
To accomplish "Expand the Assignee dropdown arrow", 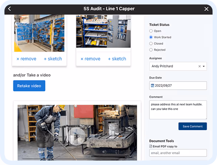I will point(204,66).
